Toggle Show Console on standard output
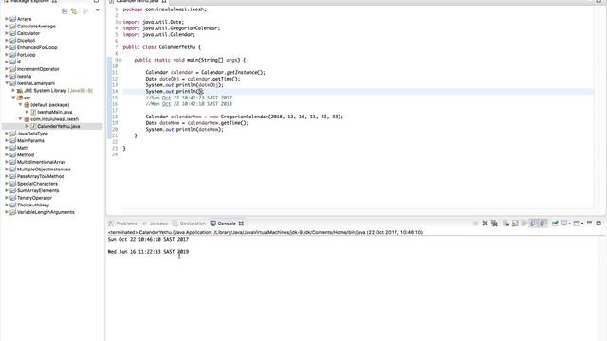 click(534, 224)
